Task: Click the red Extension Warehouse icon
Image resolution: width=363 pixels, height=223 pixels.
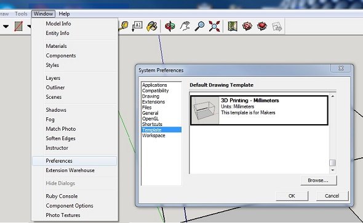Action: [x=262, y=26]
